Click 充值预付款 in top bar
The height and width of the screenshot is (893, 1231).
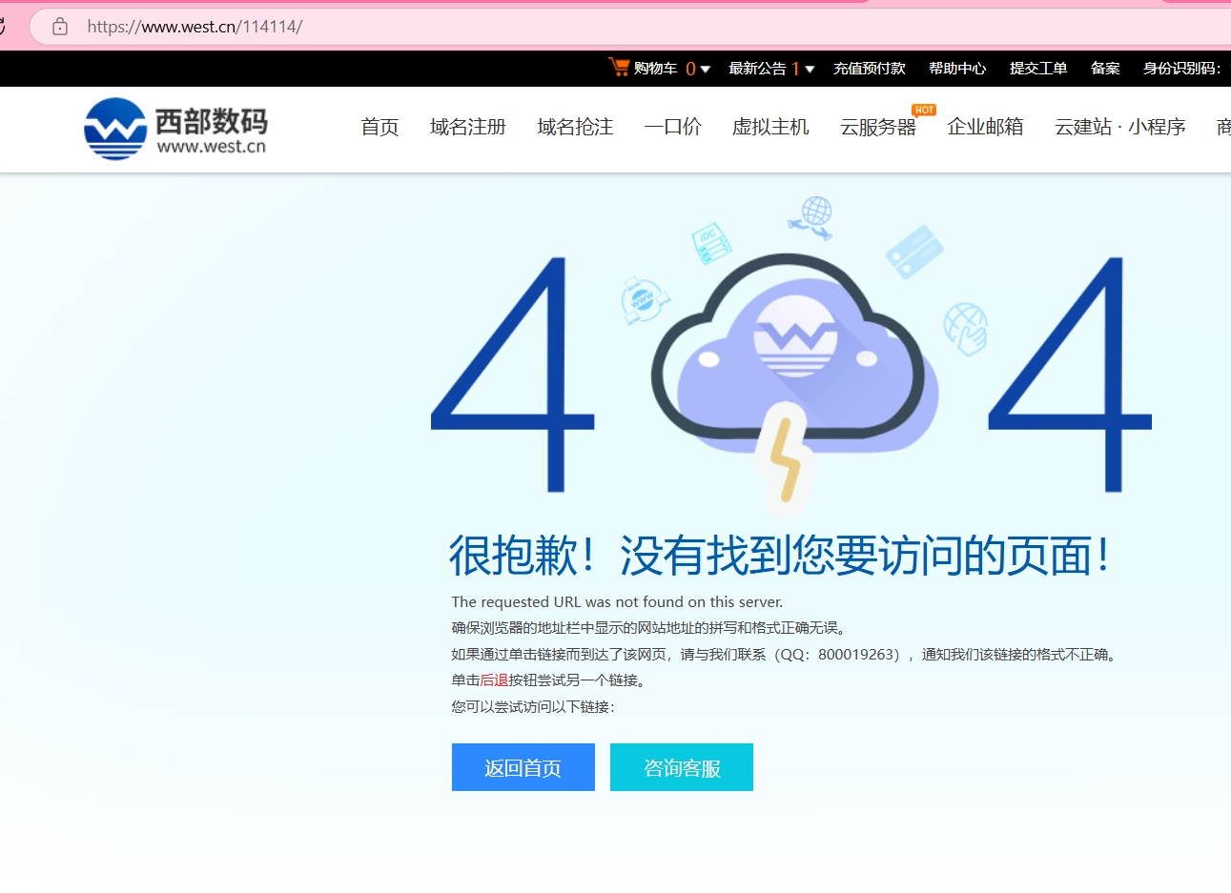(x=869, y=69)
